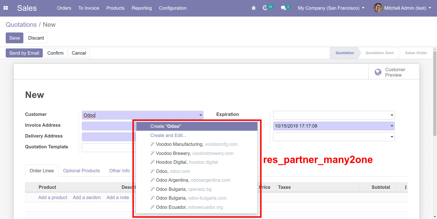Save the new quotation
Image resolution: width=437 pixels, height=219 pixels.
[15, 38]
